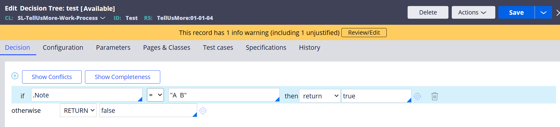This screenshot has height=127, width=560.
Task: Expand the SL-TellUsMore-Work-Process class chevron
Action: pyautogui.click(x=103, y=18)
